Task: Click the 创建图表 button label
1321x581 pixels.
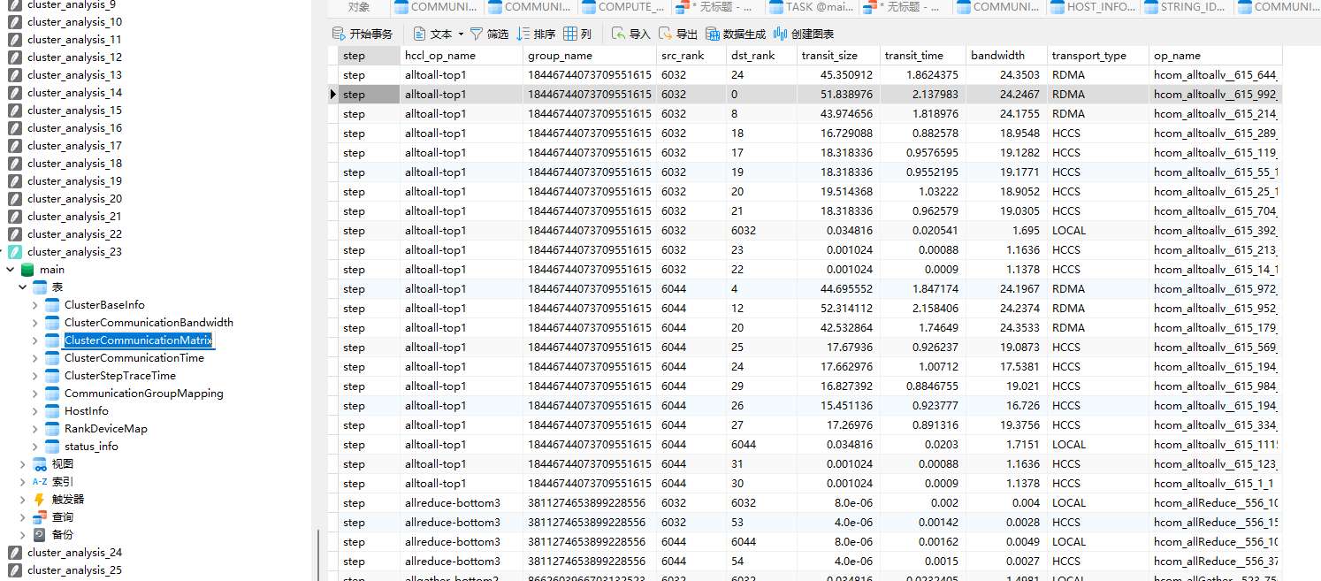Action: tap(813, 34)
